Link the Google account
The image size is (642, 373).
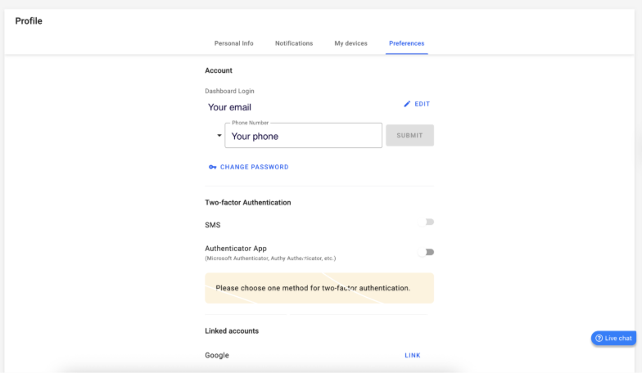pyautogui.click(x=412, y=355)
